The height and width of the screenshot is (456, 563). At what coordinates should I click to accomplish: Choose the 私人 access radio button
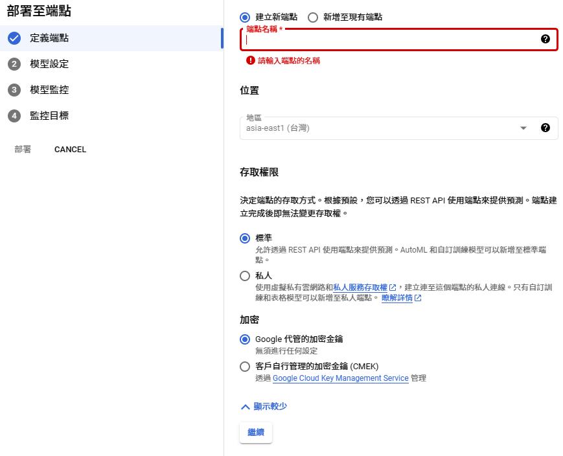(x=245, y=276)
